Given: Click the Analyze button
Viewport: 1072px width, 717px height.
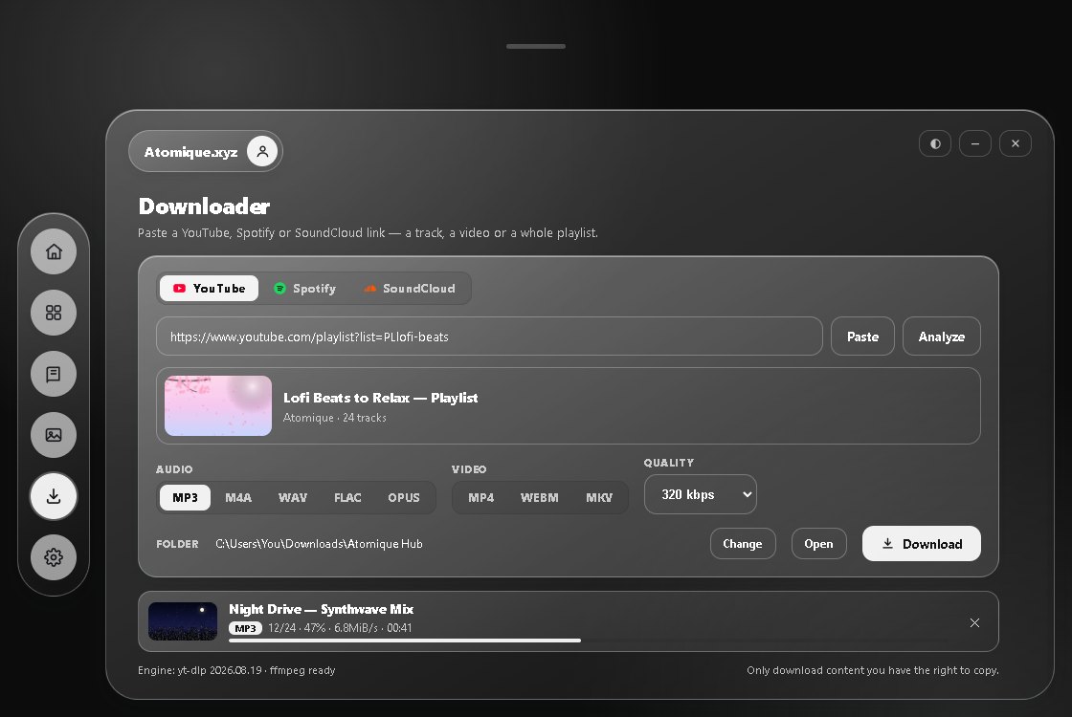Looking at the screenshot, I should [x=942, y=336].
